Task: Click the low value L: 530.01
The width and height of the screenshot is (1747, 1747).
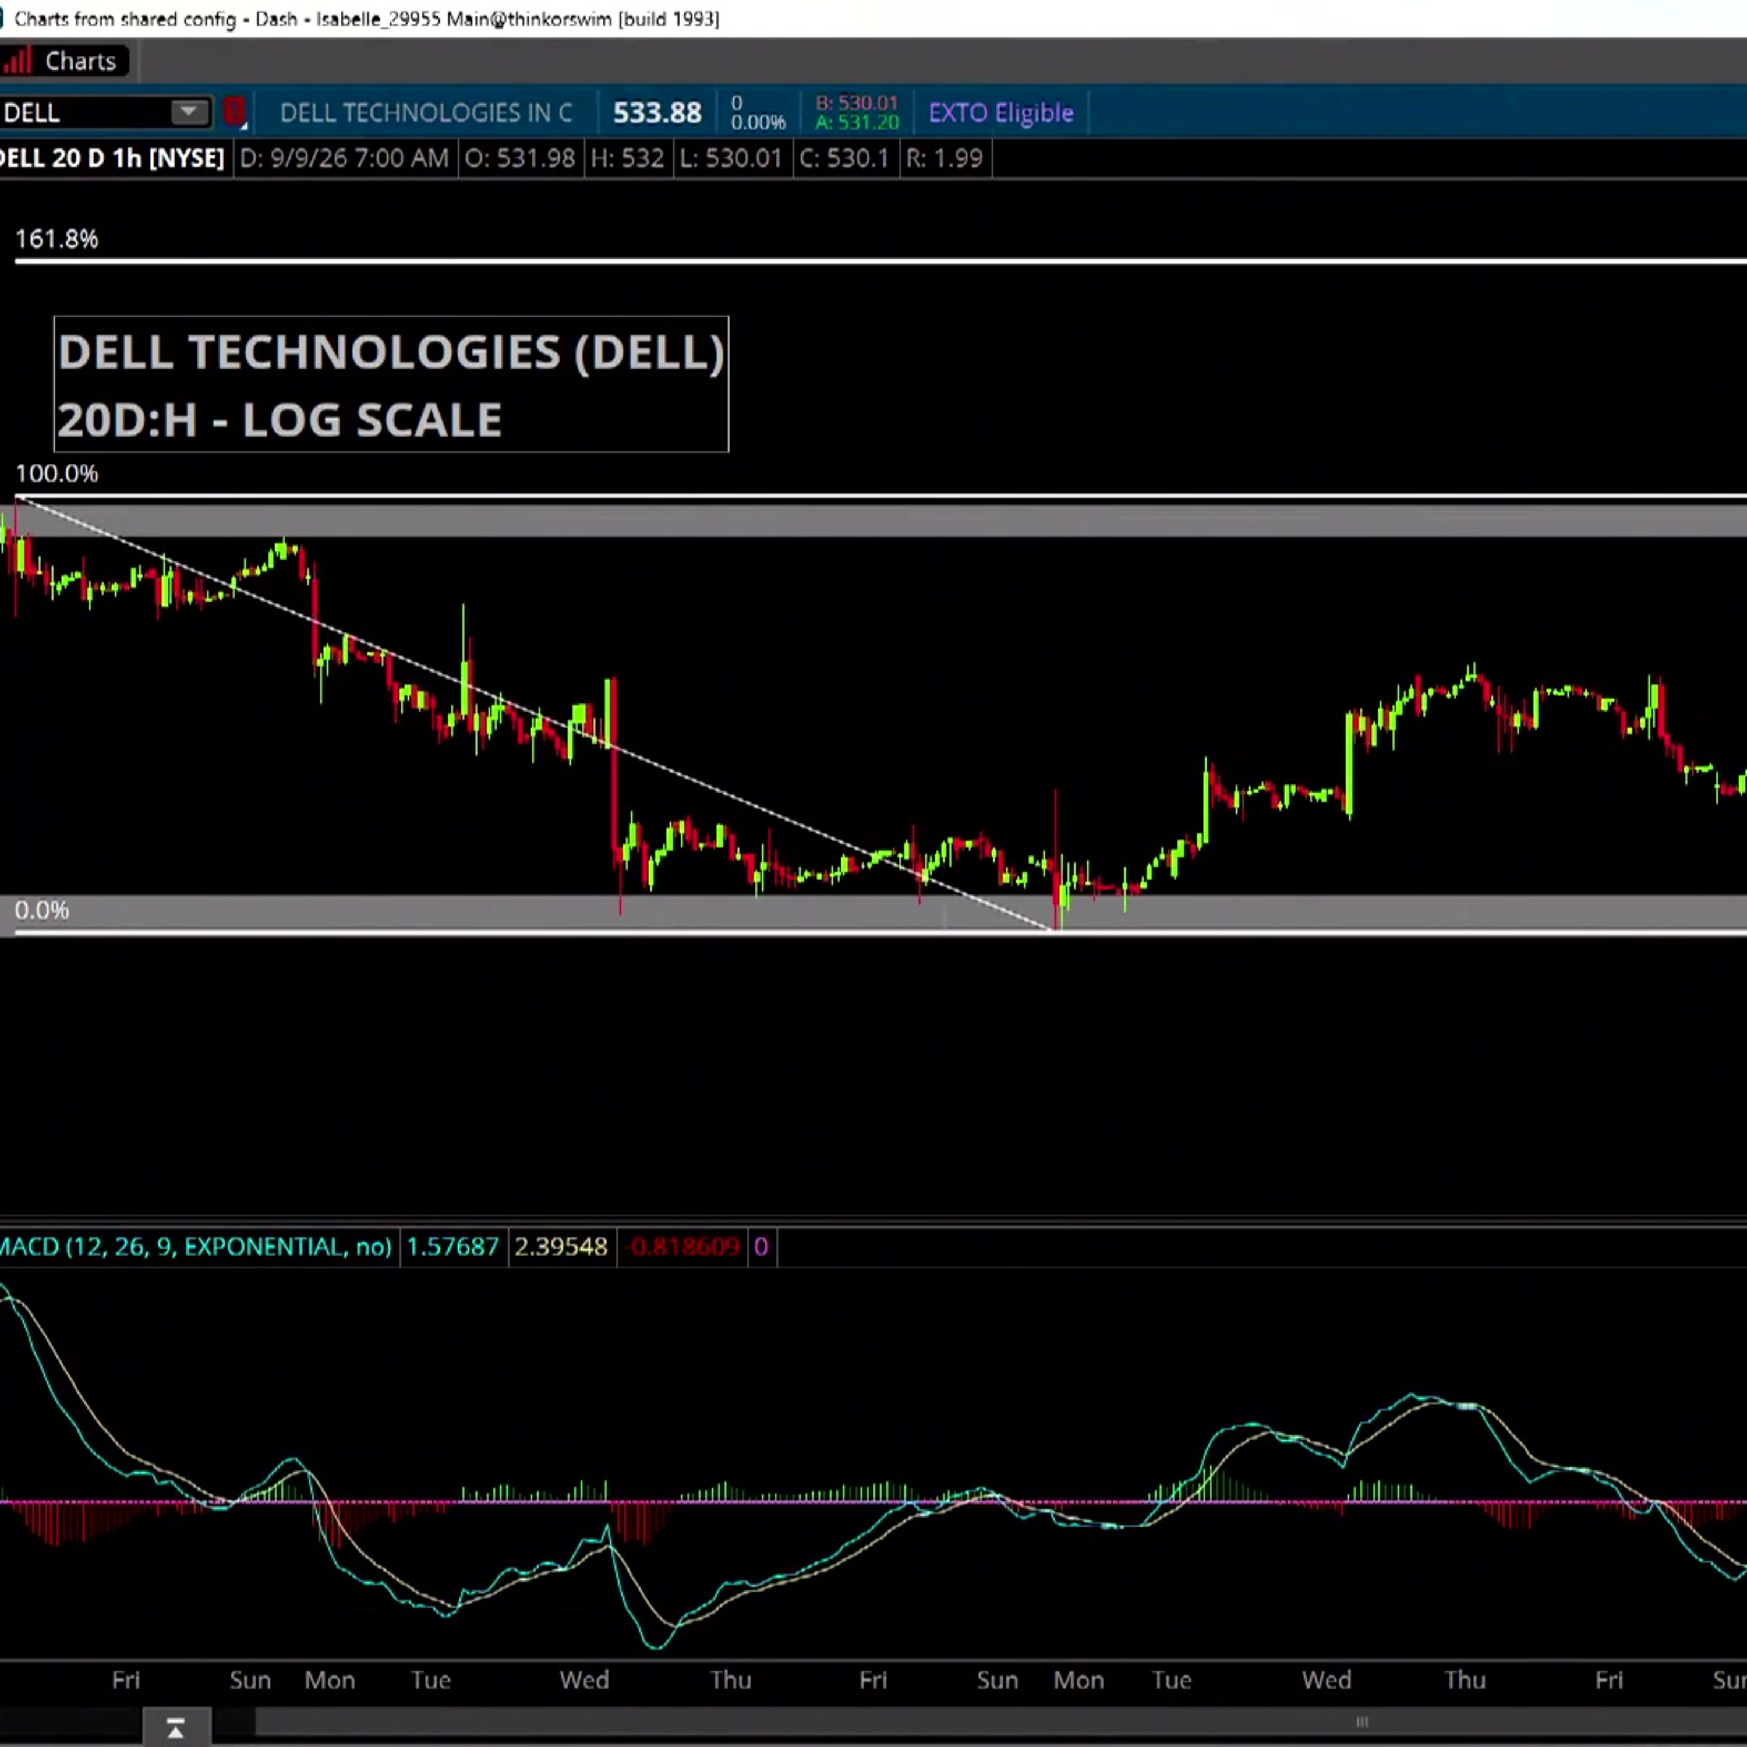Action: click(x=731, y=158)
